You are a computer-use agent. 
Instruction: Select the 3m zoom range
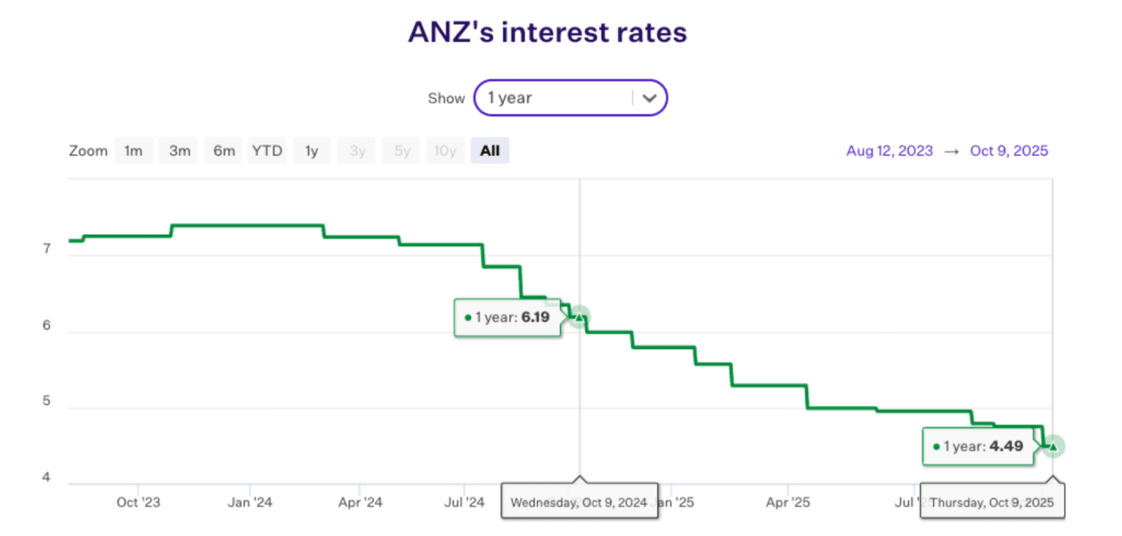[x=180, y=151]
